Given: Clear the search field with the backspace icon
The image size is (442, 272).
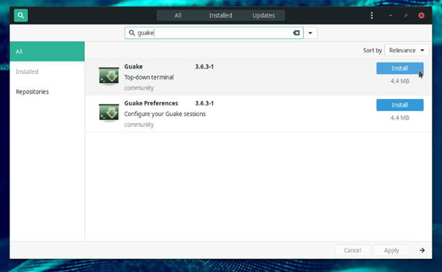Looking at the screenshot, I should pos(296,33).
